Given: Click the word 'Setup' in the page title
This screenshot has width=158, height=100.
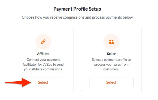Looking at the screenshot, I should point(95,9).
